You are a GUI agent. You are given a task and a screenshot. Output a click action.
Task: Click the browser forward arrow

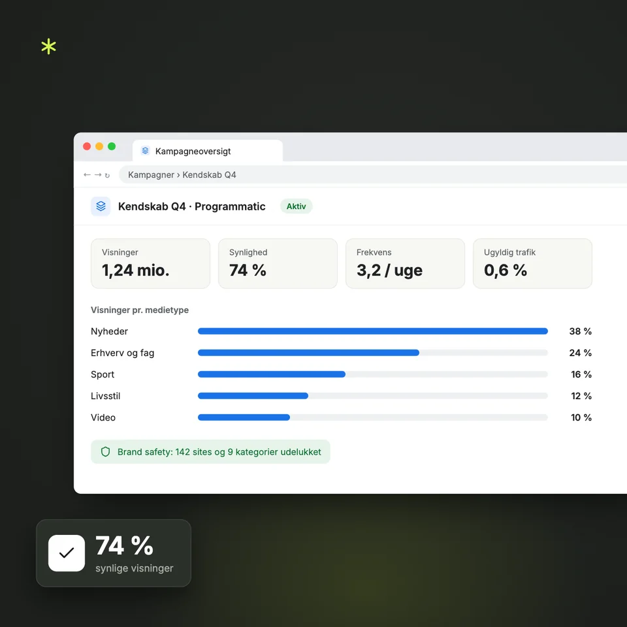point(98,175)
